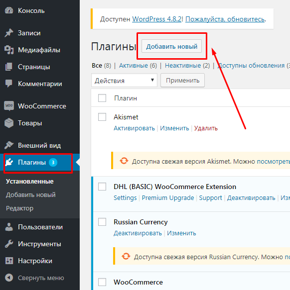
Task: Select Редактор submenu item
Action: click(19, 208)
